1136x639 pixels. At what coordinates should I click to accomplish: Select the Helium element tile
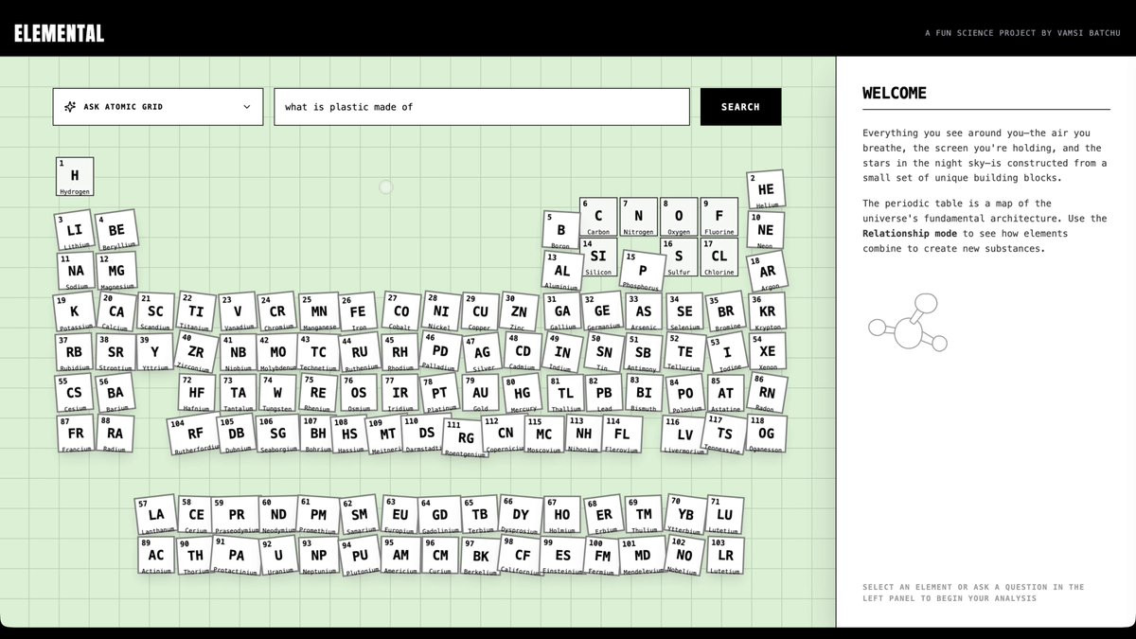766,190
